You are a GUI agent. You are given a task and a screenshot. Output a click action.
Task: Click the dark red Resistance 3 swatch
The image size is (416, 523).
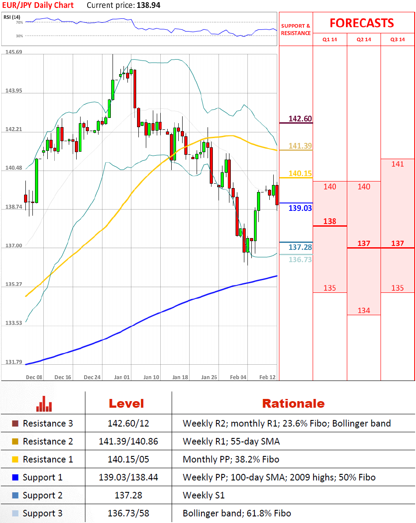coord(15,423)
